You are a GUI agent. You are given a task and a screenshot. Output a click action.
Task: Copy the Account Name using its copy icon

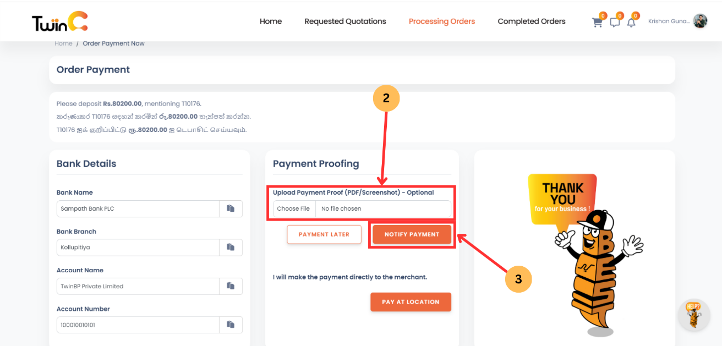(231, 286)
